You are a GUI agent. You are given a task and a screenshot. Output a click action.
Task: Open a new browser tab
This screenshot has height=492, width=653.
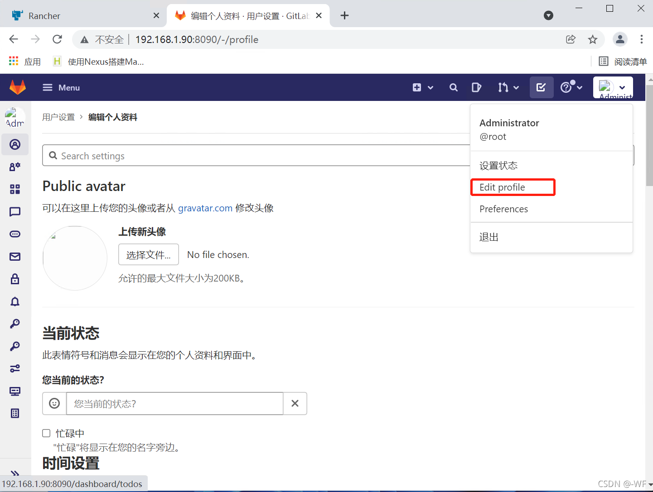pyautogui.click(x=344, y=15)
